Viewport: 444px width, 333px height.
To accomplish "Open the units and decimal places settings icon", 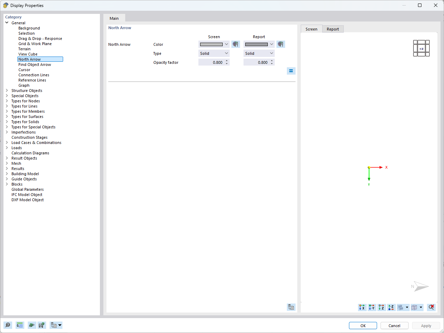I will click(x=20, y=325).
